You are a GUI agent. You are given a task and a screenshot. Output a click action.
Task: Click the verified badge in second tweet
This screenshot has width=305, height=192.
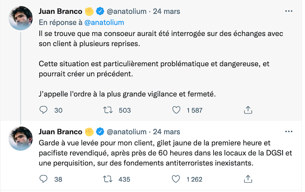[100, 132]
